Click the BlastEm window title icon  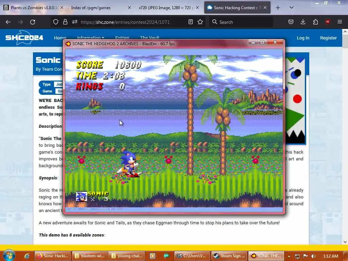pos(68,43)
